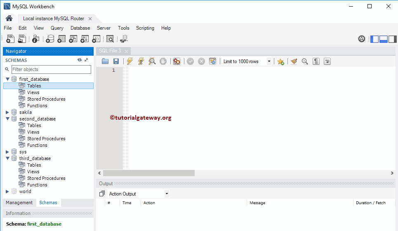Switch to the Schemas tab
398x231 pixels.
point(48,203)
